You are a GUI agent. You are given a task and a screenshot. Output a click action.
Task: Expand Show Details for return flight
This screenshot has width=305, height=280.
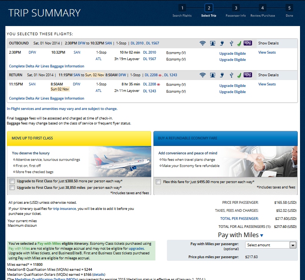click(268, 75)
